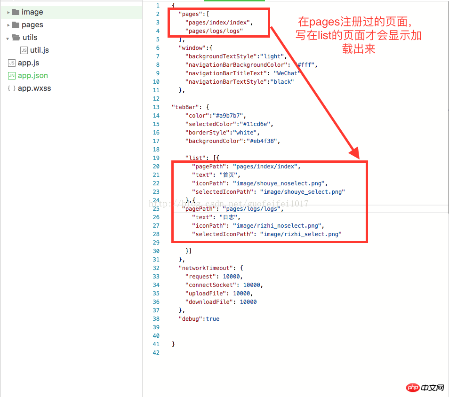Click line number 1 in the gutter
Screen dimensions: 449x397
158,6
